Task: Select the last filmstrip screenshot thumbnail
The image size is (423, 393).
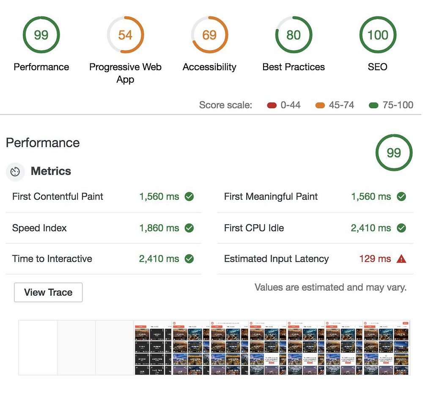Action: pos(386,348)
